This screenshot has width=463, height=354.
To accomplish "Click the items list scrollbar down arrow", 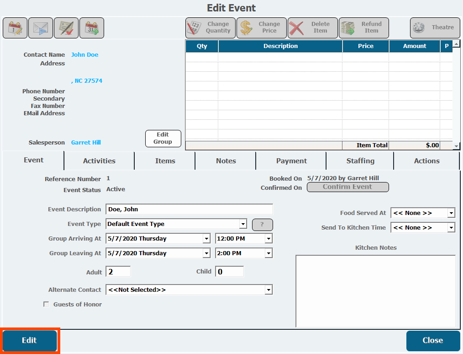I will [x=456, y=146].
